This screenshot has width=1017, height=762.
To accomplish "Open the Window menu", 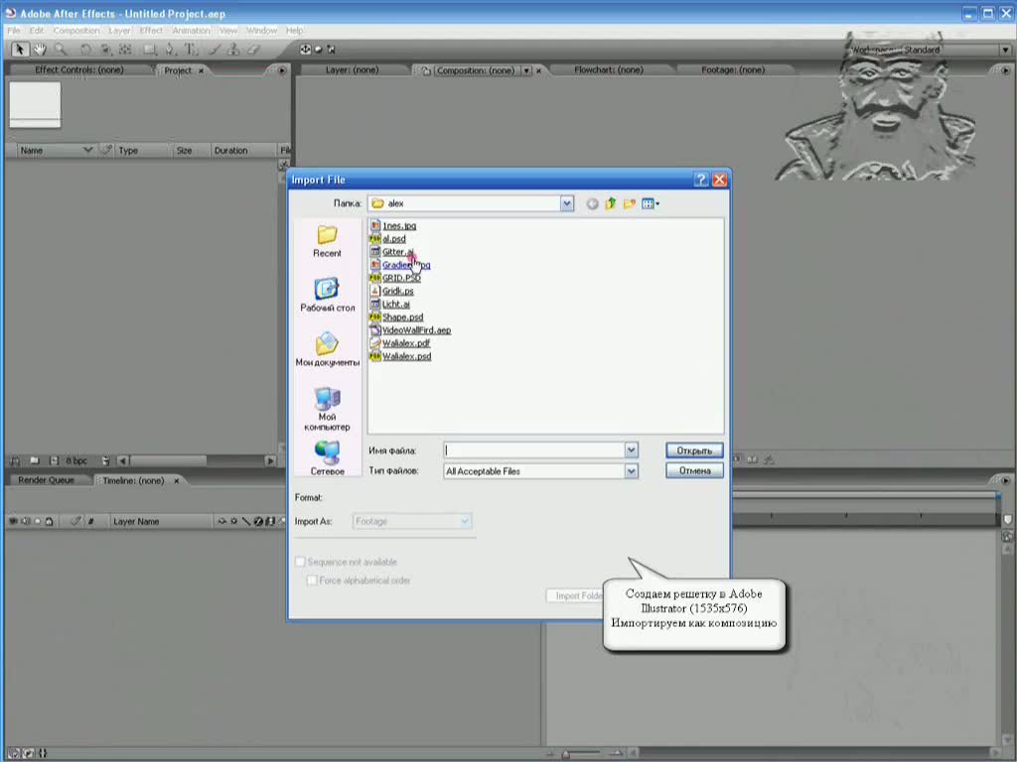I will (x=261, y=31).
